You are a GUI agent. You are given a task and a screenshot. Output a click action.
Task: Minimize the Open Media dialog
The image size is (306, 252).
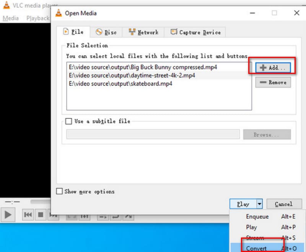252,13
